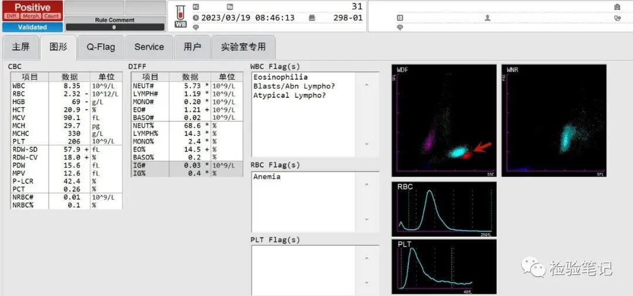Click the patient person icon
Viewport: 633px width, 296px height.
coord(488,18)
